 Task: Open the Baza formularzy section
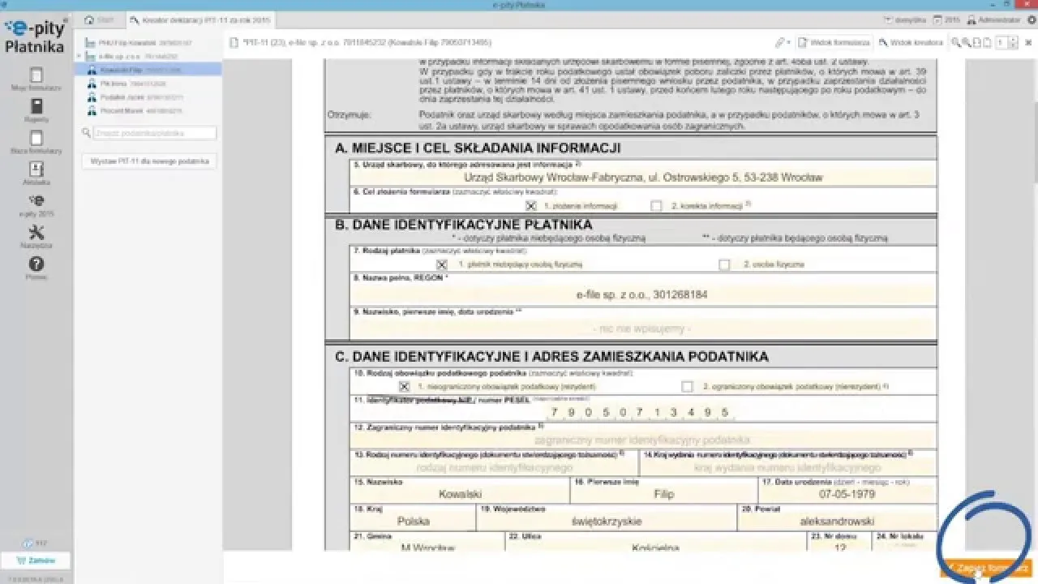tap(36, 144)
